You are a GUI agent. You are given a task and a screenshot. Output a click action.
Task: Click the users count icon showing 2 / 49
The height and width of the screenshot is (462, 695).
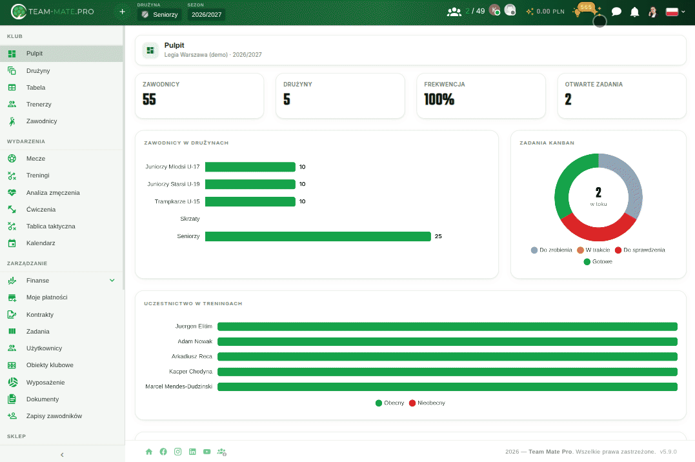coord(454,12)
